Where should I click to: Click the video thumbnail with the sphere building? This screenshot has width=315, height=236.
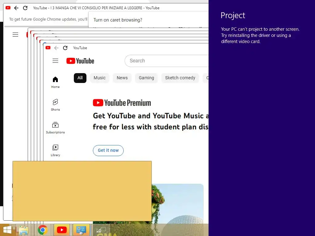pyautogui.click(x=177, y=204)
